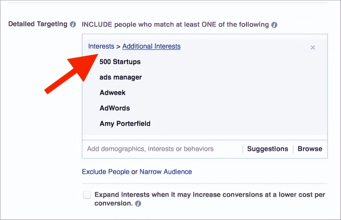Remove the Additional Interests group with X

tap(313, 48)
